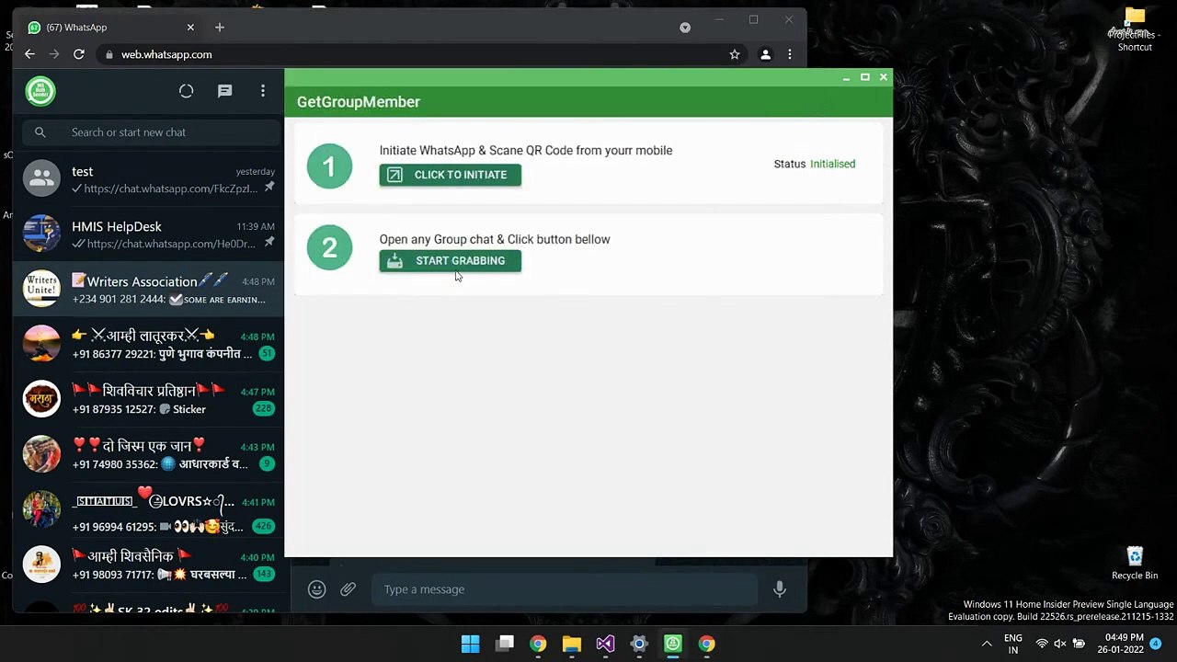Close the GetGroupMember window
Viewport: 1177px width, 662px height.
click(884, 77)
